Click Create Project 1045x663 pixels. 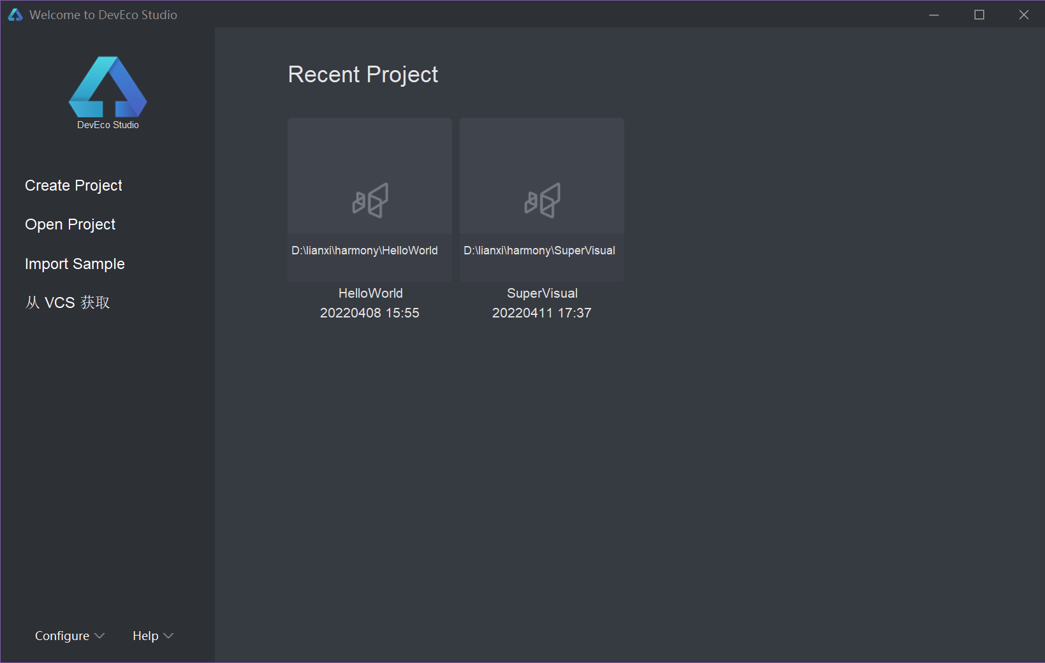tap(73, 186)
